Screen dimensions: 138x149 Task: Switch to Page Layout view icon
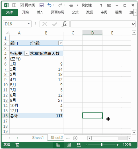pos(69,145)
